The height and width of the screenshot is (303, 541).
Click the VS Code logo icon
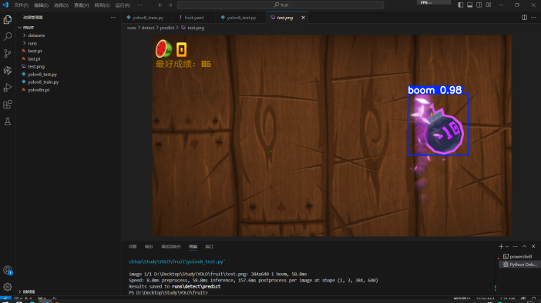point(5,5)
